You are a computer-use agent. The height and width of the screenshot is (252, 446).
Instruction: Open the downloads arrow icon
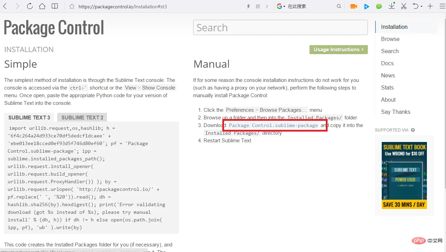(392, 6)
